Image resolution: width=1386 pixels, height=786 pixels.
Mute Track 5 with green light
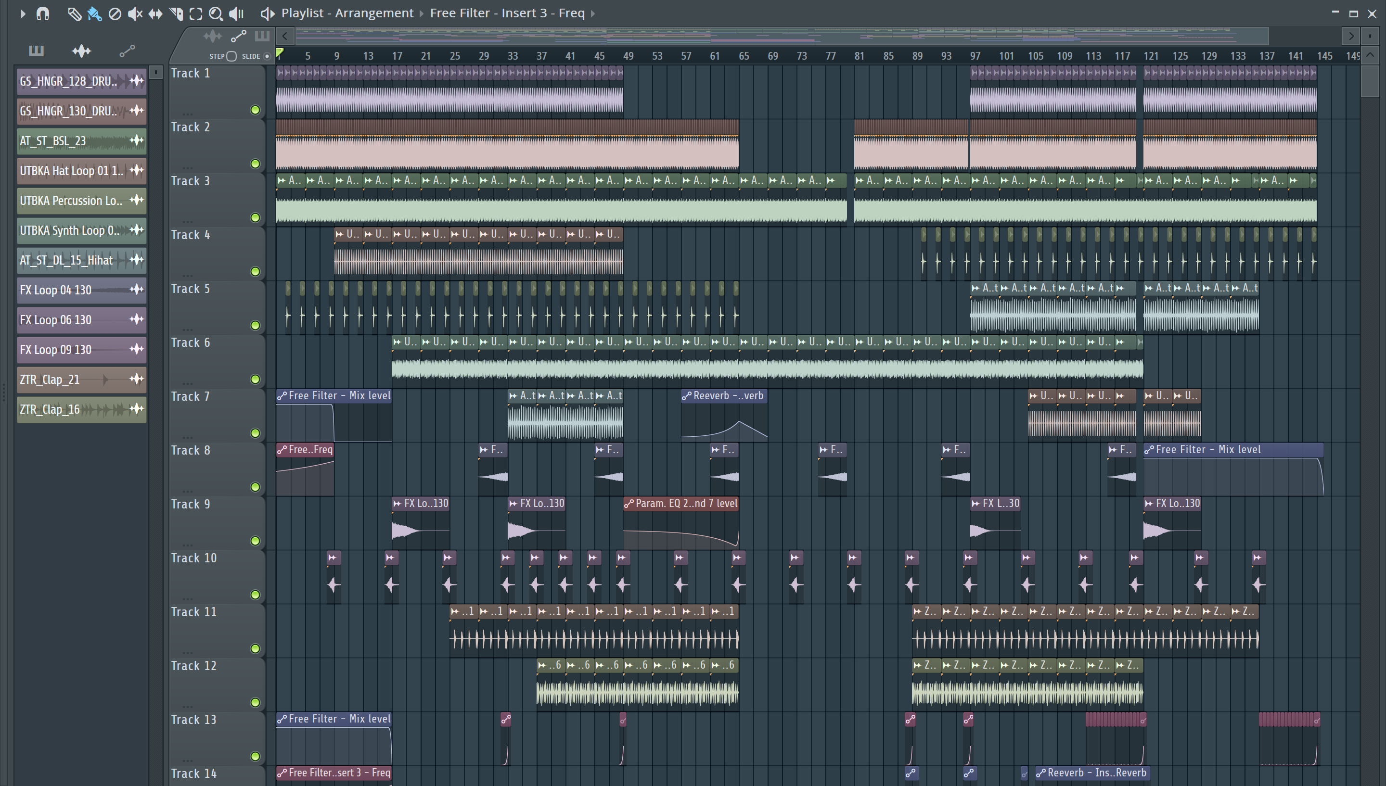coord(256,326)
